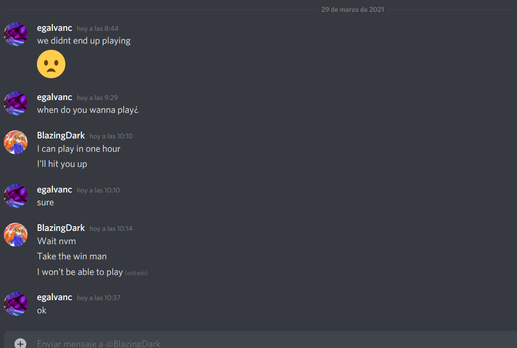Click egalvanc username above 'sure'
This screenshot has width=517, height=348.
pyautogui.click(x=54, y=190)
